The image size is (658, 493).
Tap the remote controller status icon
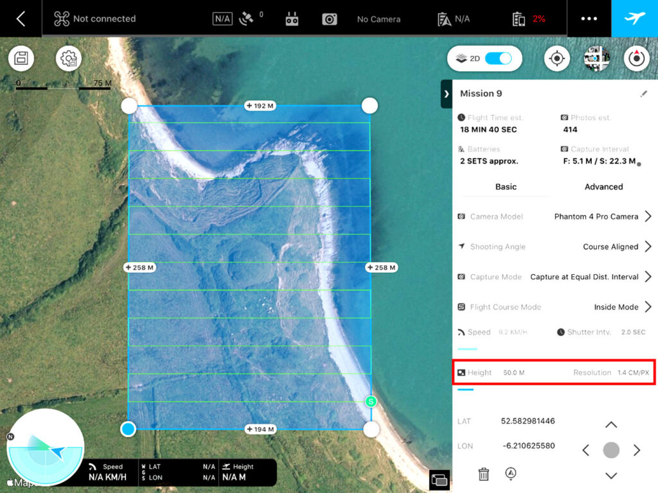click(x=292, y=19)
